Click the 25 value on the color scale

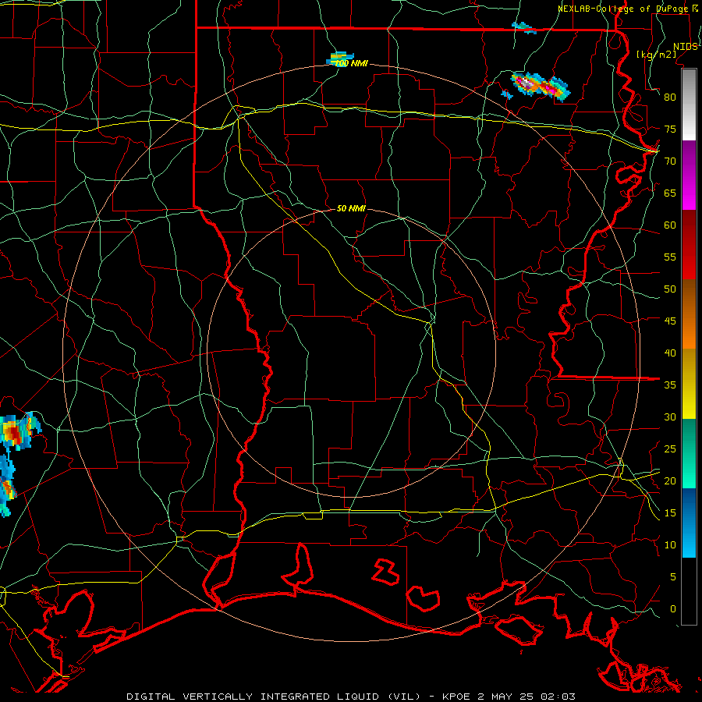pyautogui.click(x=670, y=449)
